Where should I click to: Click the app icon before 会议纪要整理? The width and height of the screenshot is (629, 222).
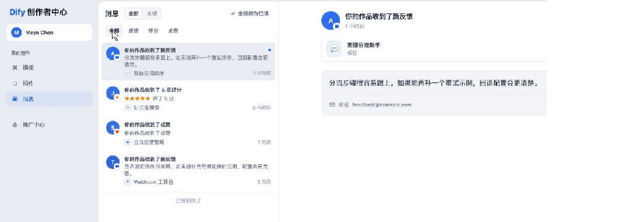pos(128,142)
